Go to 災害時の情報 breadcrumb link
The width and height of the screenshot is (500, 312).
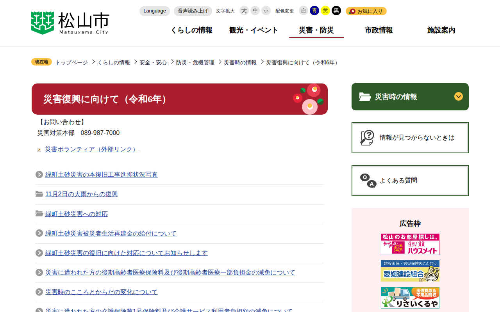tap(240, 62)
